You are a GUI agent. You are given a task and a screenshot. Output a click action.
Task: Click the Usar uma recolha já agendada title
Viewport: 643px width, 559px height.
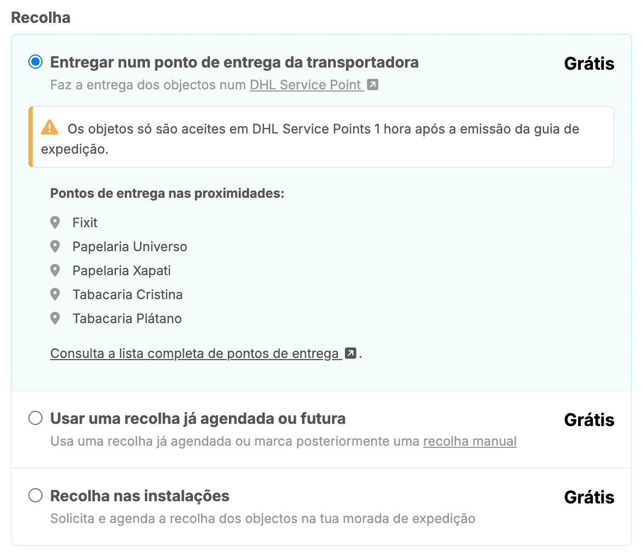point(198,418)
